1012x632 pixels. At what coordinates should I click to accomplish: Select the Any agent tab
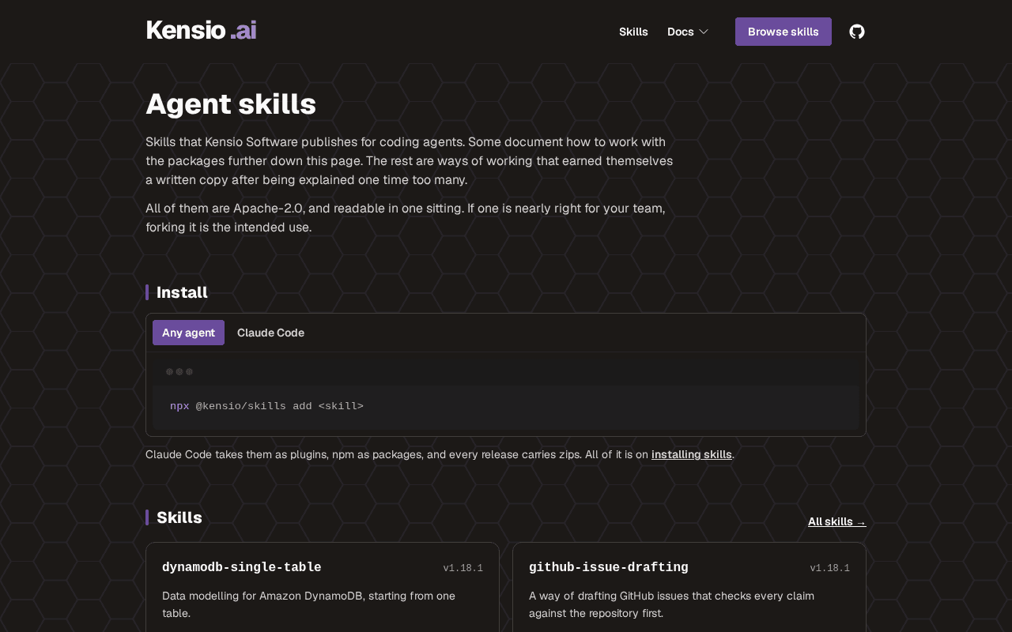point(188,333)
